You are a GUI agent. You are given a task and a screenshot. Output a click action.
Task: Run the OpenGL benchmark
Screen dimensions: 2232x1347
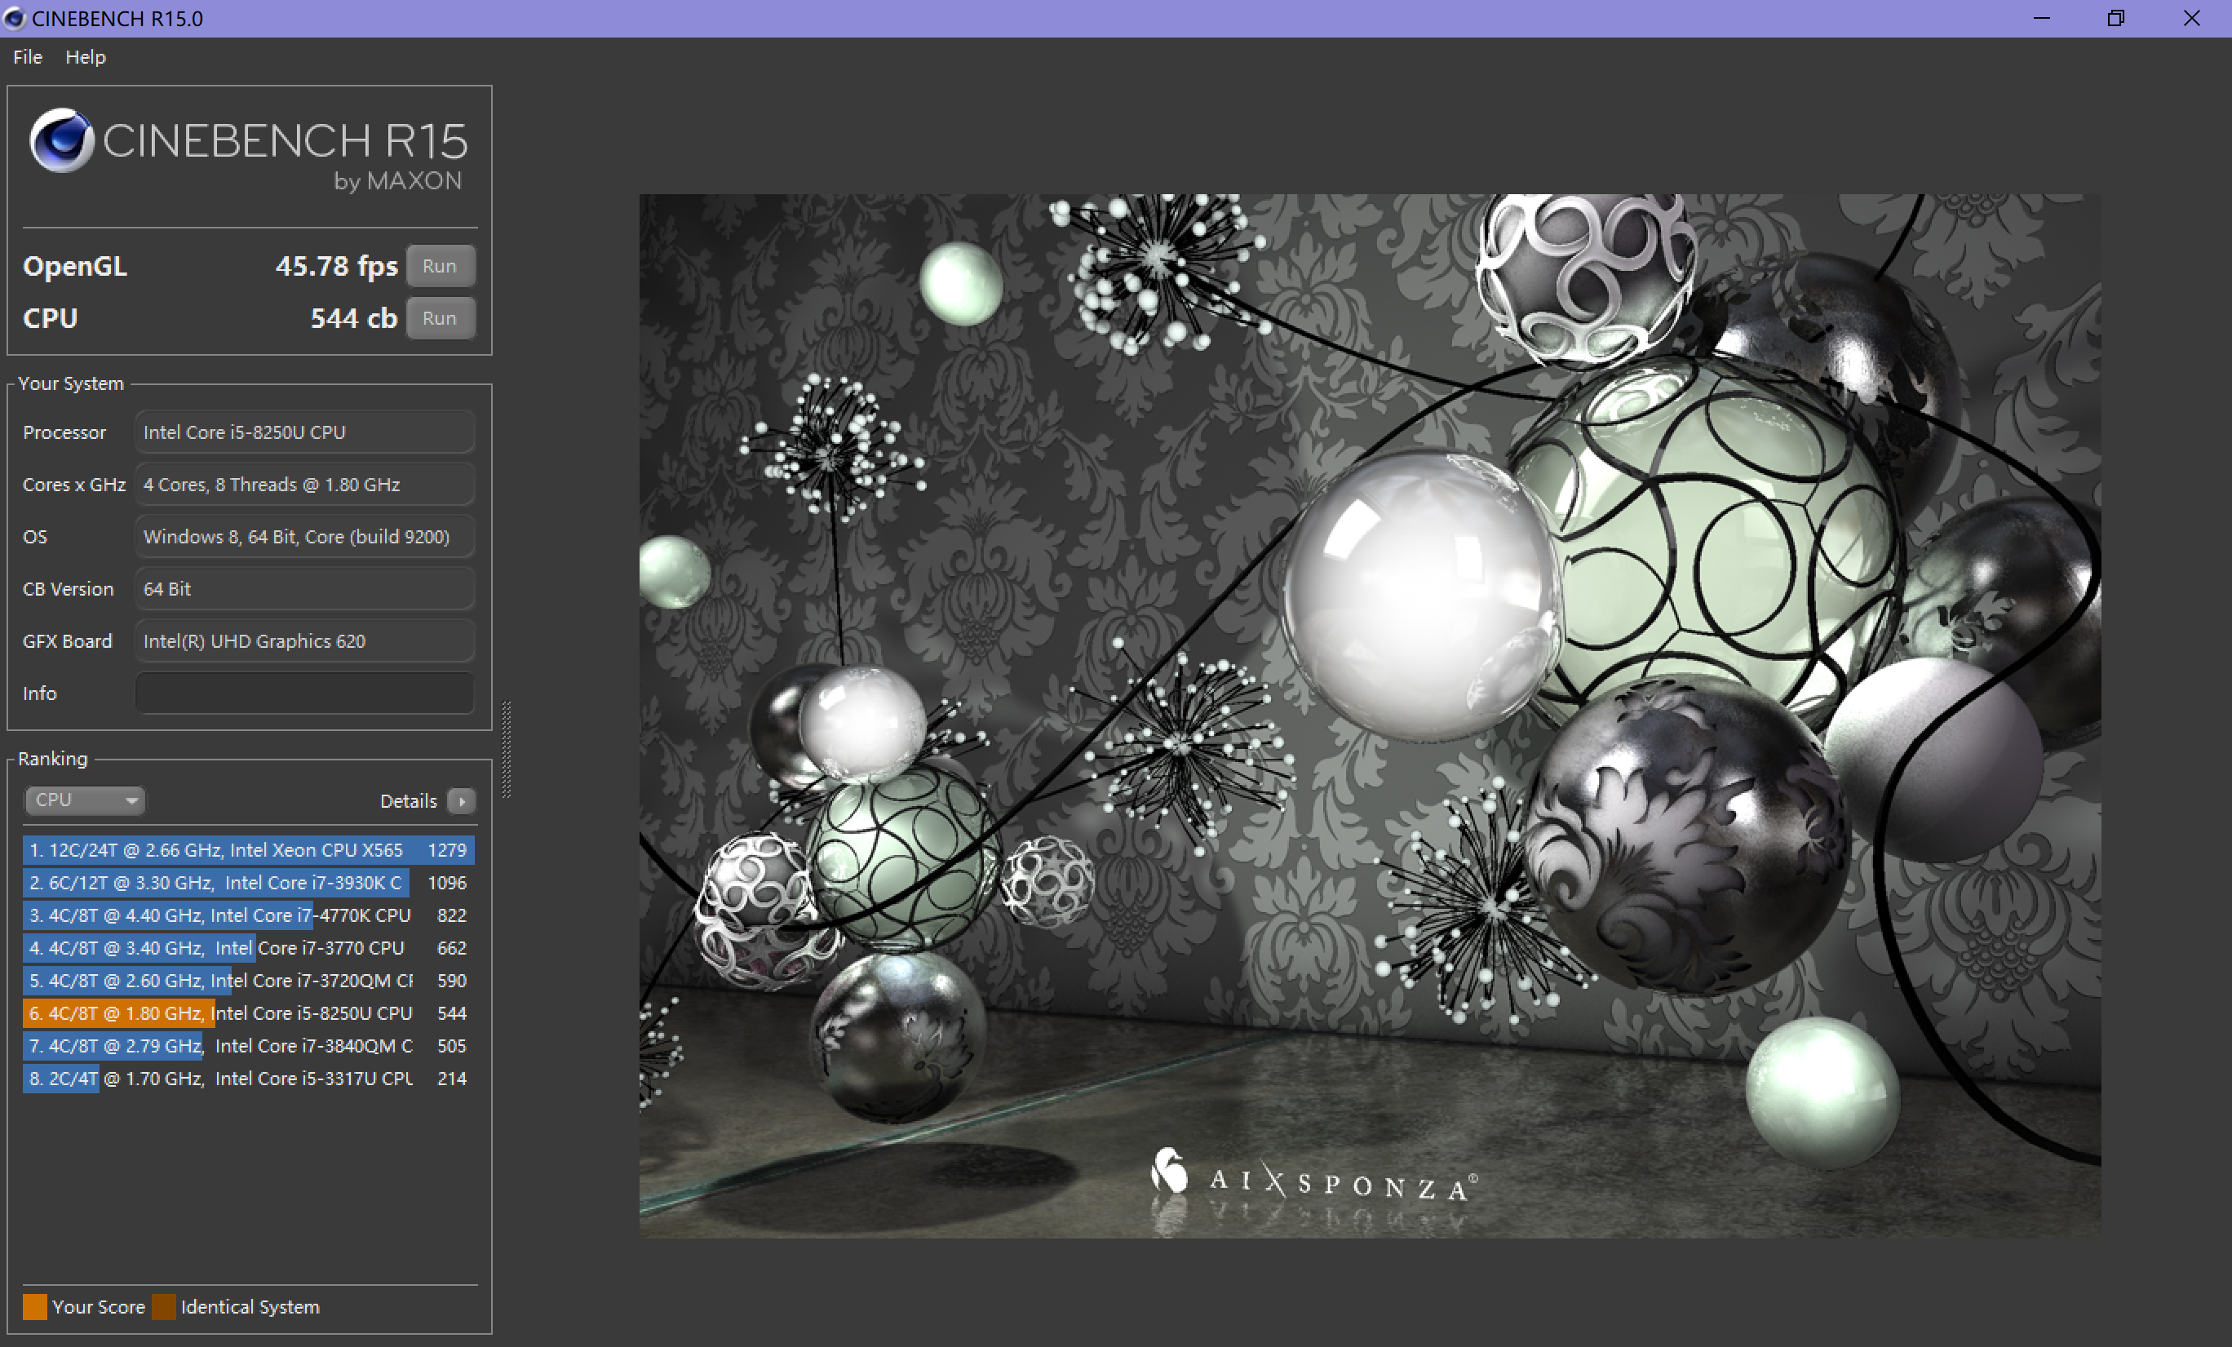440,265
